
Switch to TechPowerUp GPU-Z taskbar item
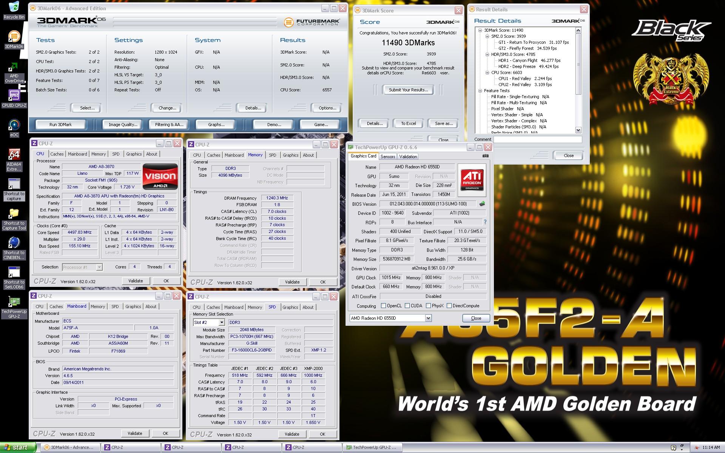372,447
